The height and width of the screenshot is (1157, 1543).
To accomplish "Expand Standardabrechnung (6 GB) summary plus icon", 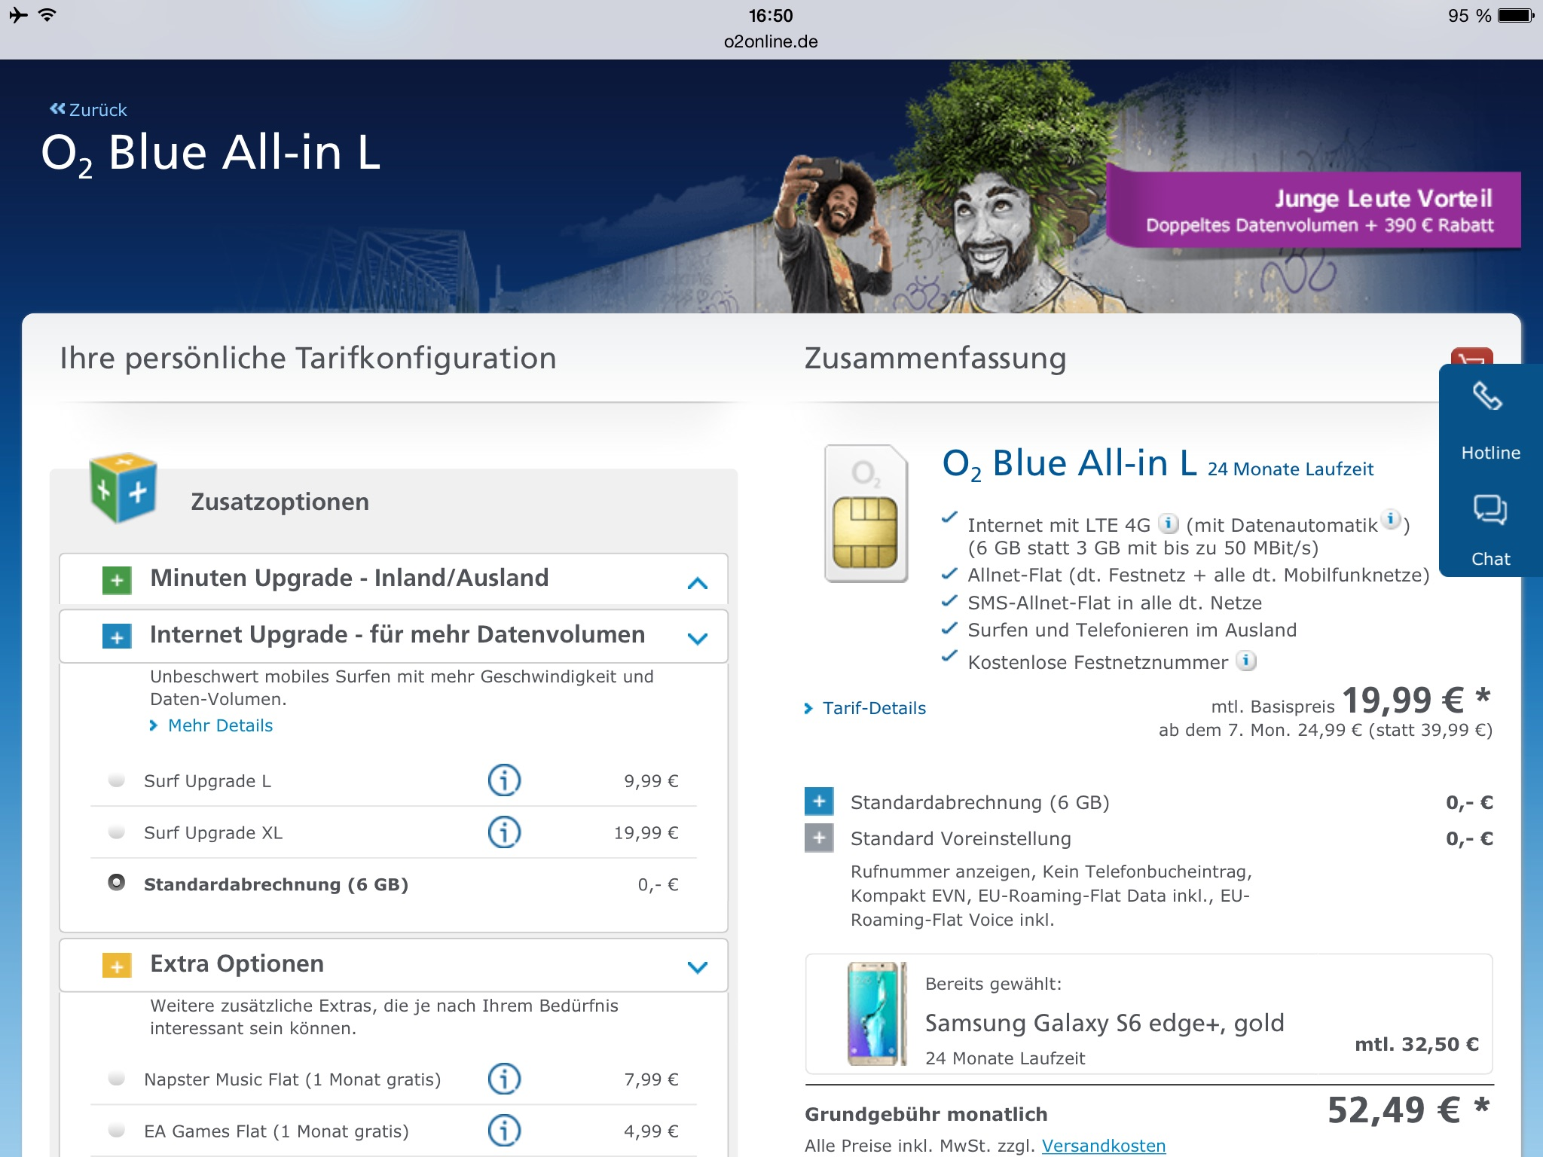I will [819, 801].
